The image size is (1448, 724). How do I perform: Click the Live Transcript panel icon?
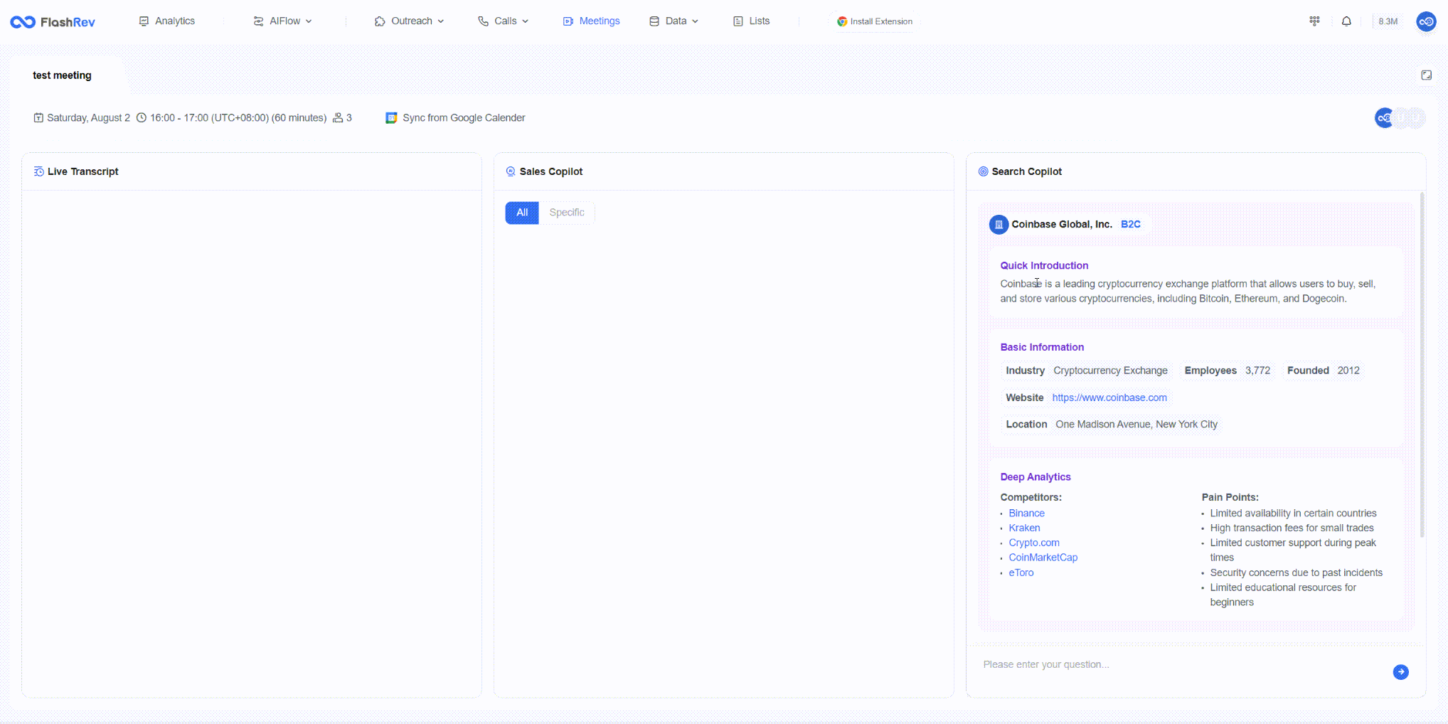click(x=38, y=171)
